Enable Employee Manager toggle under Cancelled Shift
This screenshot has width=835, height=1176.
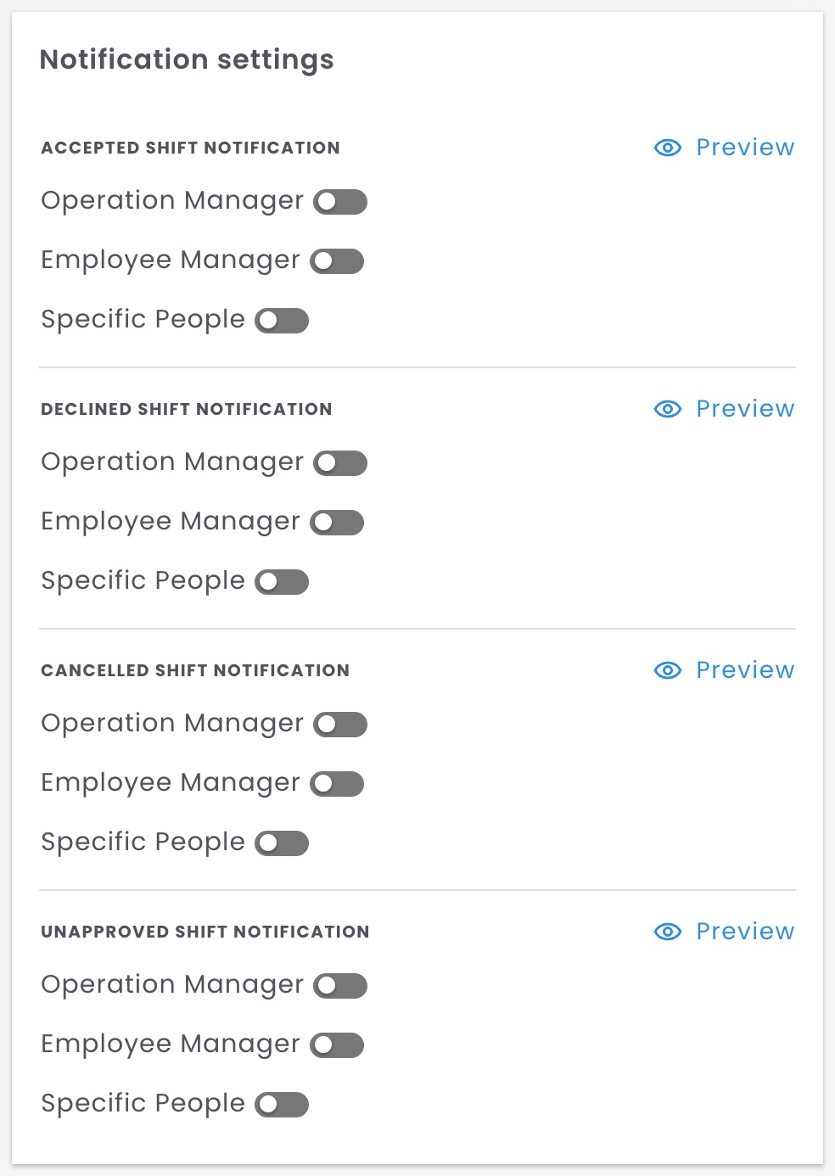click(x=337, y=784)
